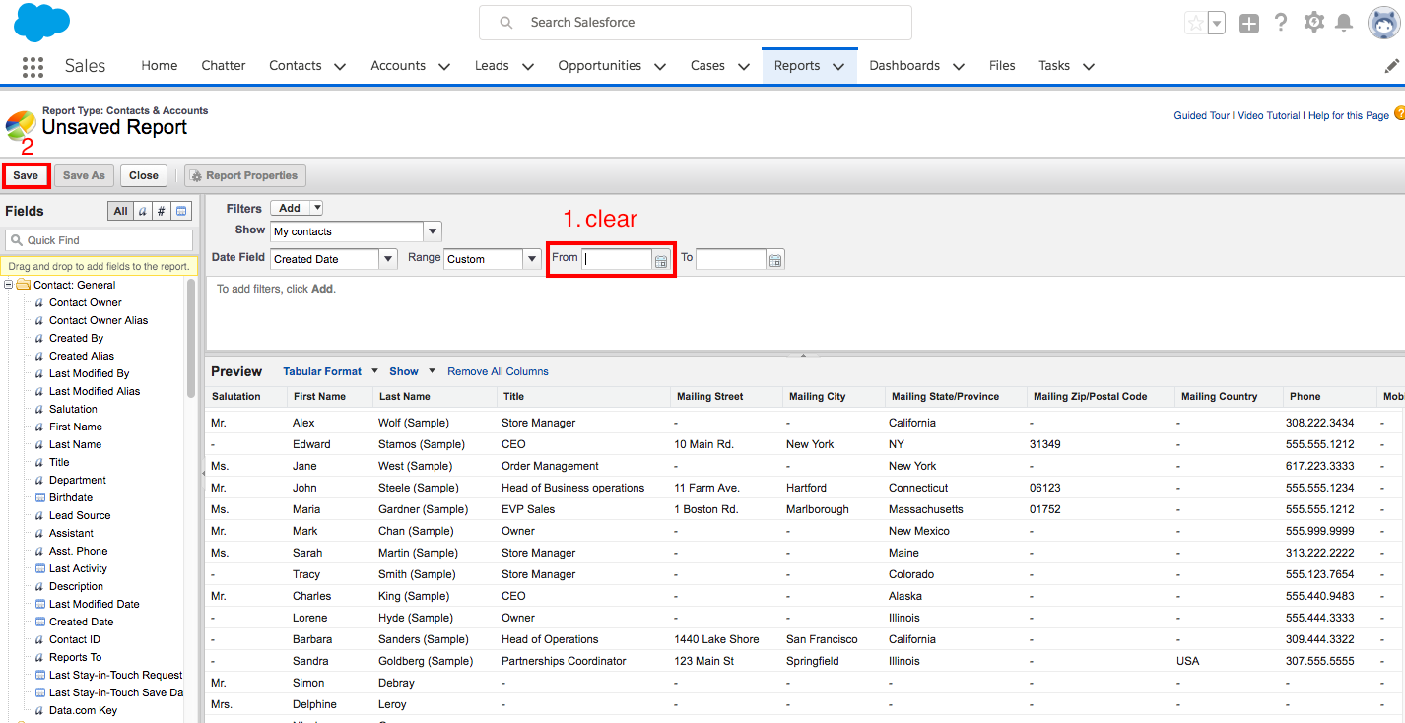Filter fields to date type
The height and width of the screenshot is (723, 1405).
point(181,211)
